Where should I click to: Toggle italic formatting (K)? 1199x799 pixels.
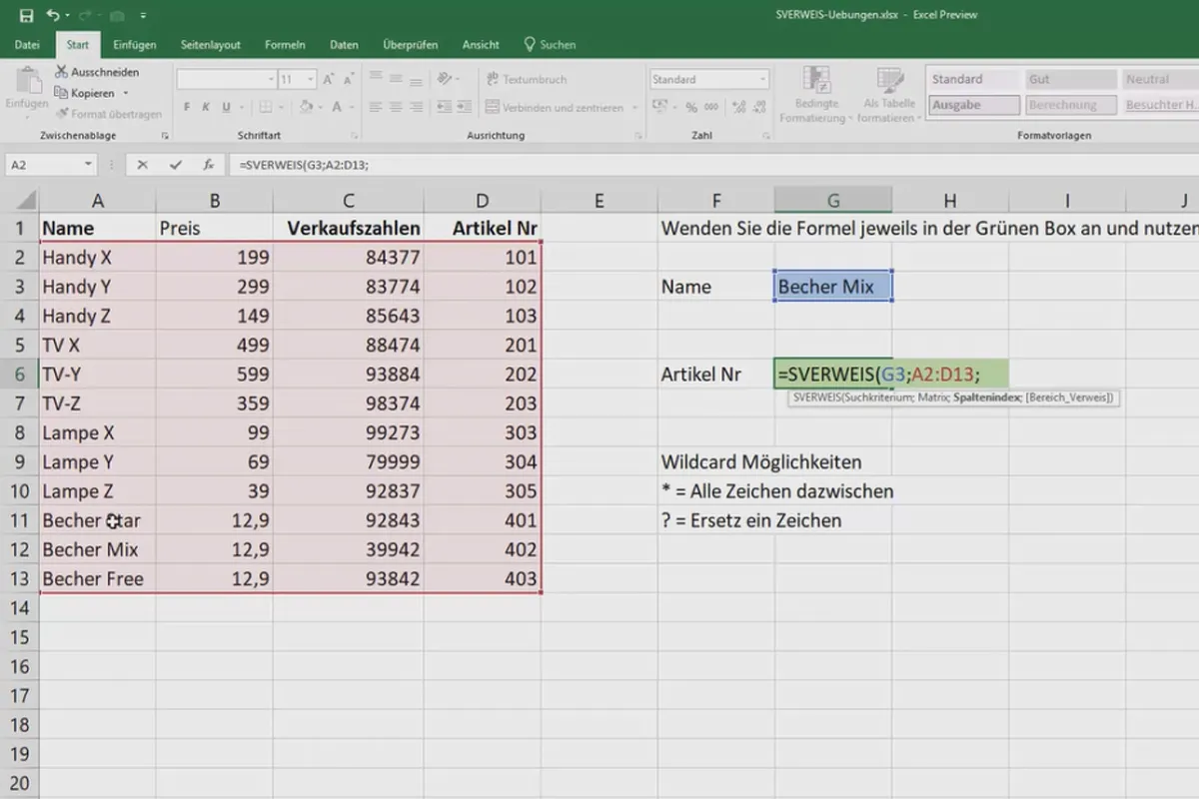pos(207,107)
